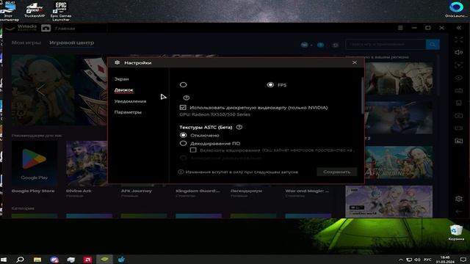Click the blue round icon in top bar
Image resolution: width=470 pixels, height=264 pixels.
tap(320, 45)
